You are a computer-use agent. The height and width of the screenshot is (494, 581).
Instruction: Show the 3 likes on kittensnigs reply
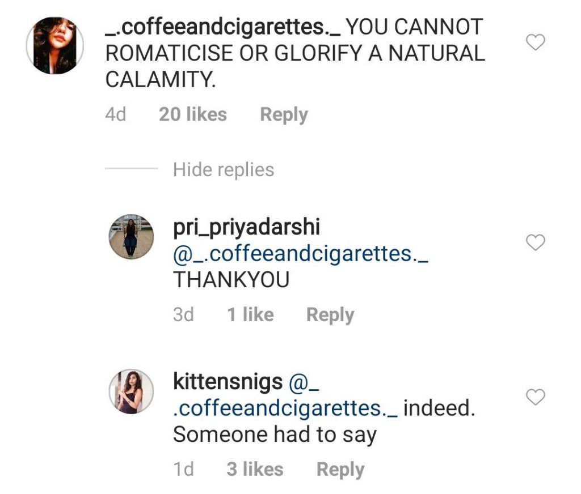255,469
